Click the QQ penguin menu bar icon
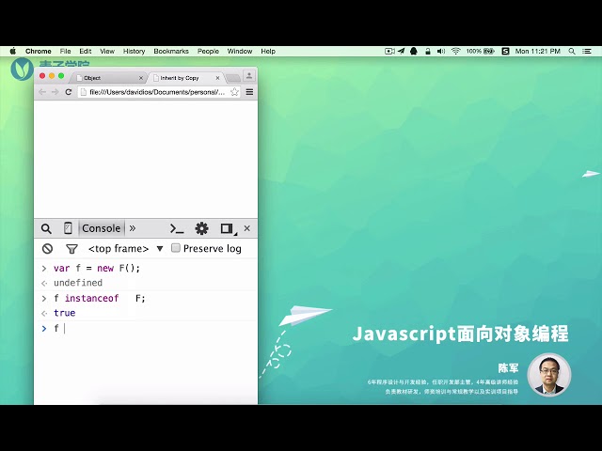Viewport: 602px width, 451px height. (414, 51)
